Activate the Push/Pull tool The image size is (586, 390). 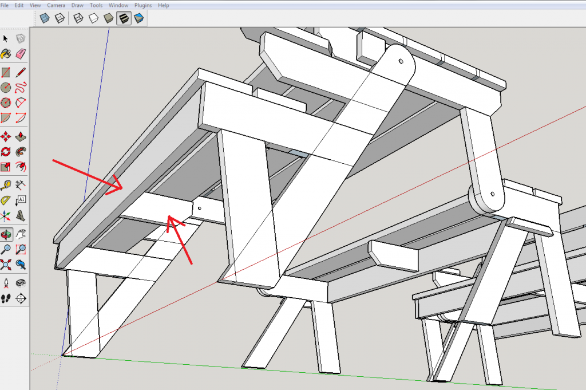tap(21, 136)
